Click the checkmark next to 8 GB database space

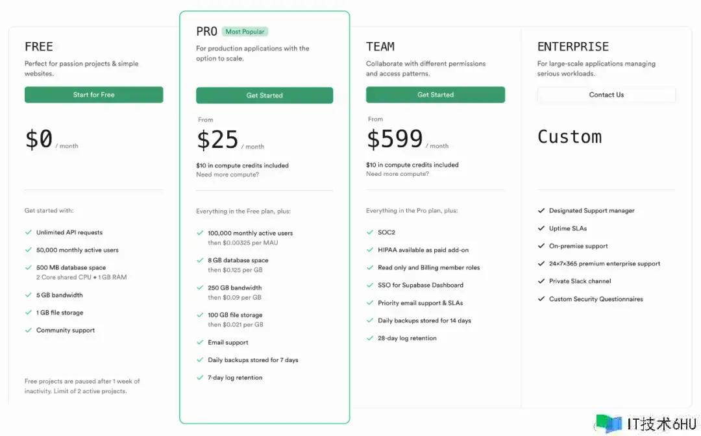pyautogui.click(x=200, y=260)
